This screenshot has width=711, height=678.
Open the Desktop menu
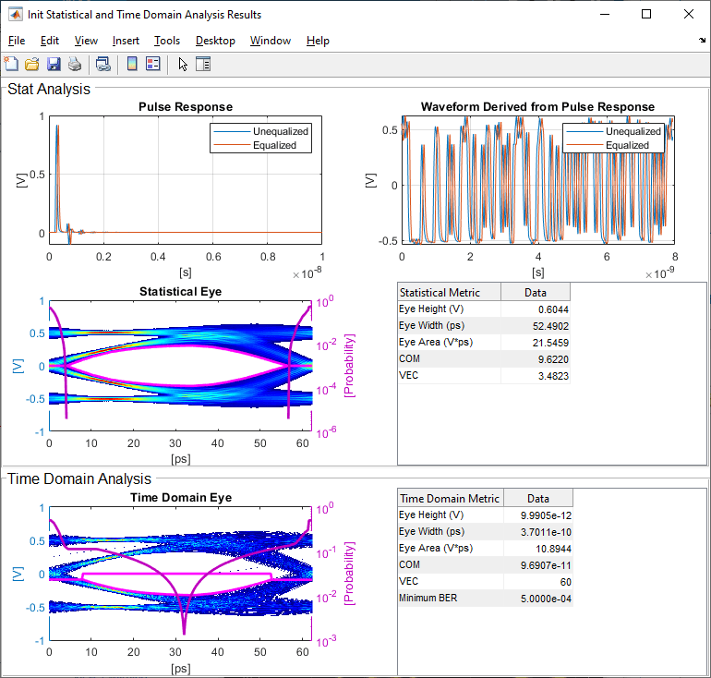click(215, 41)
